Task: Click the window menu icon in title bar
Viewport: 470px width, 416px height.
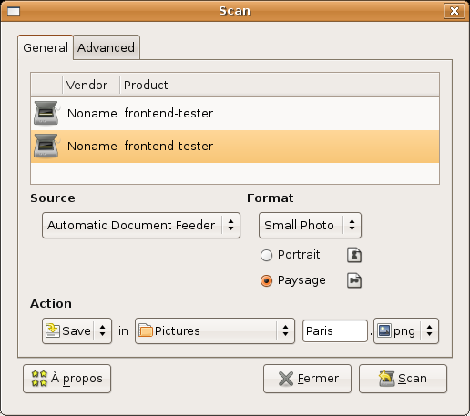Action: pyautogui.click(x=14, y=12)
